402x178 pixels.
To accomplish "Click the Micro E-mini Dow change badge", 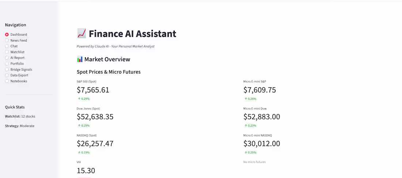I will coord(250,126).
